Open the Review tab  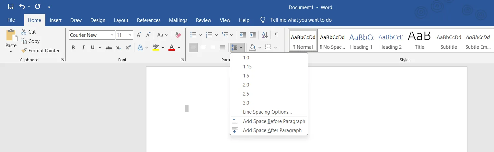point(204,20)
